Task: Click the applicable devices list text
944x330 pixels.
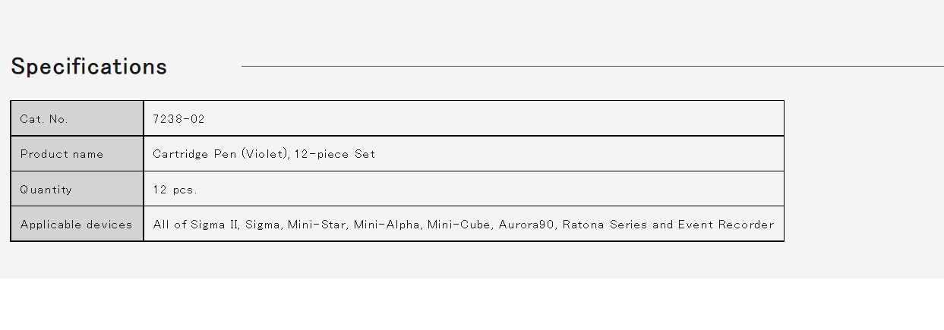Action: coord(463,225)
